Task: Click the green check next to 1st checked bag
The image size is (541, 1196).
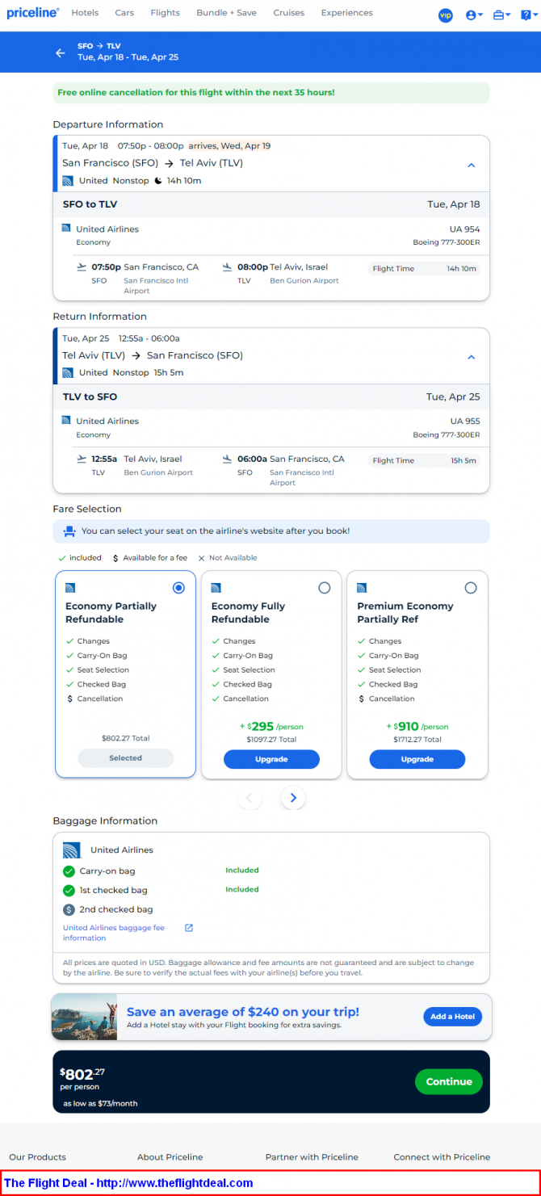Action: click(x=69, y=890)
